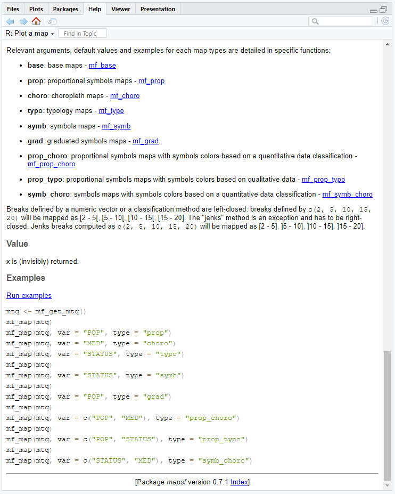Viewport: 395px width, 494px height.
Task: Click the Run examples link
Action: (29, 295)
